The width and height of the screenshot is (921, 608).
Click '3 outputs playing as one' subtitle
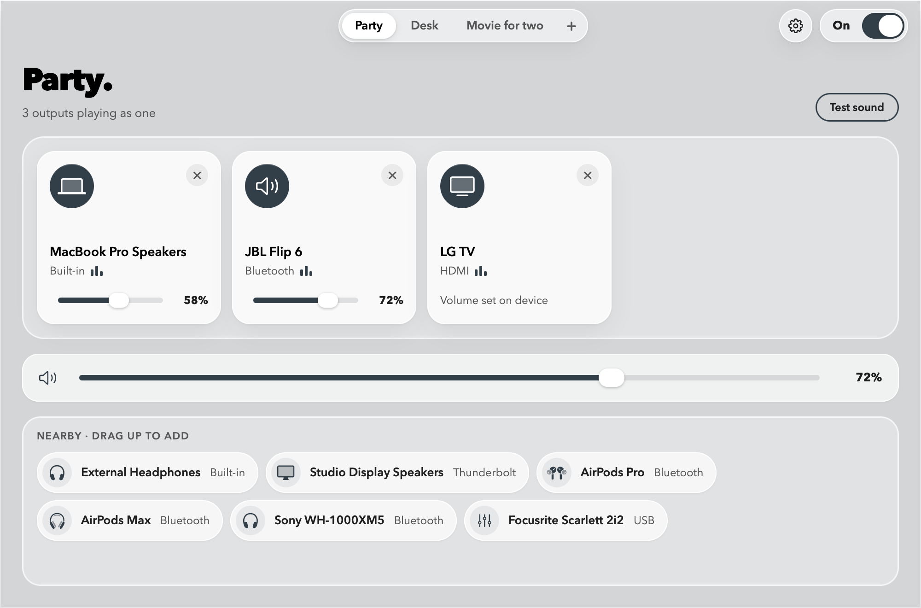(89, 113)
